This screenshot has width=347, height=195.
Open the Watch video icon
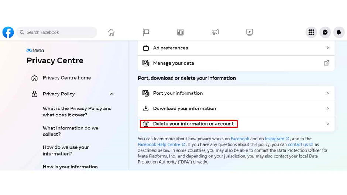(250, 32)
